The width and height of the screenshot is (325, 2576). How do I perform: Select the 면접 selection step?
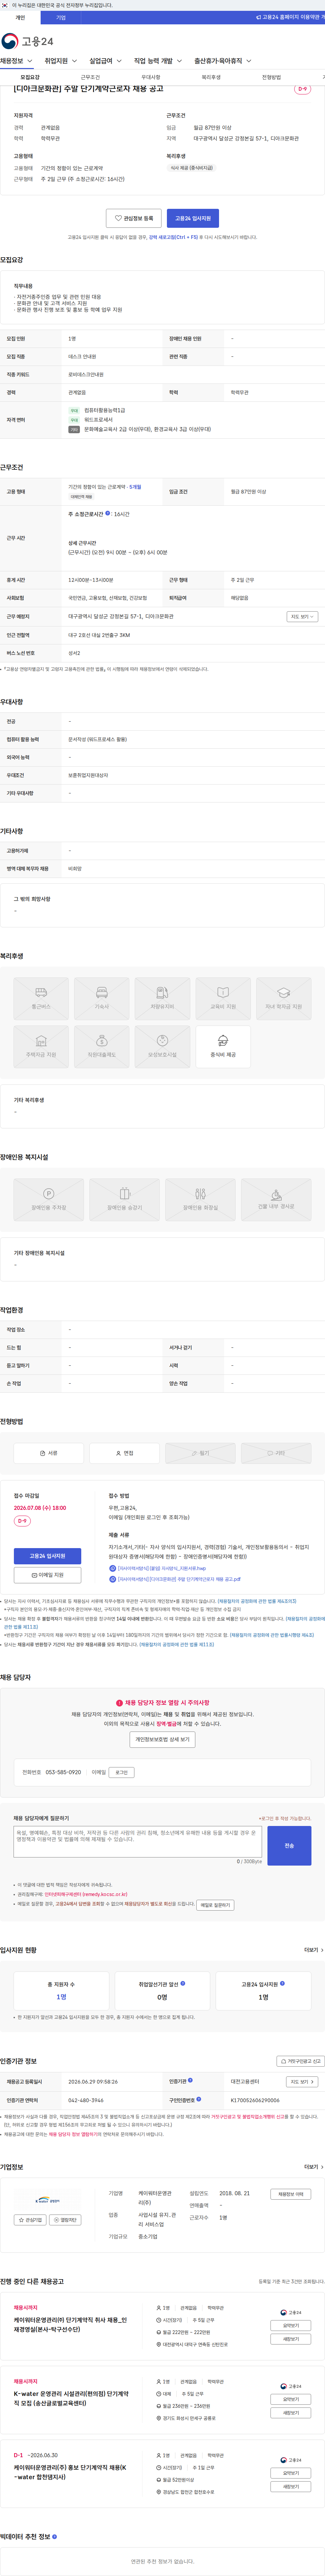[x=124, y=1453]
